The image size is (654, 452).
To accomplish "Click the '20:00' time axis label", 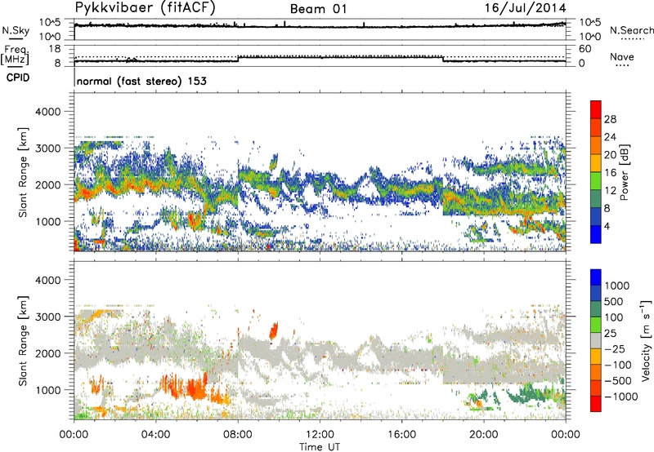I will (x=484, y=435).
